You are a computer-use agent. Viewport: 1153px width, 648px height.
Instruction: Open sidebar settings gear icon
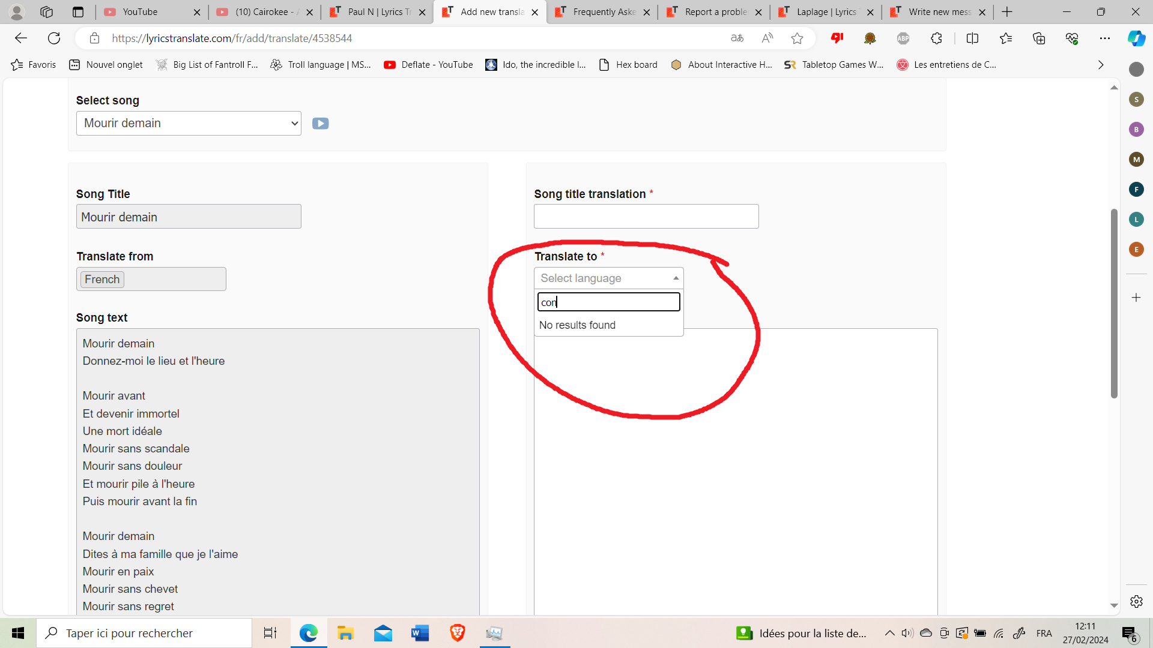pos(1136,601)
